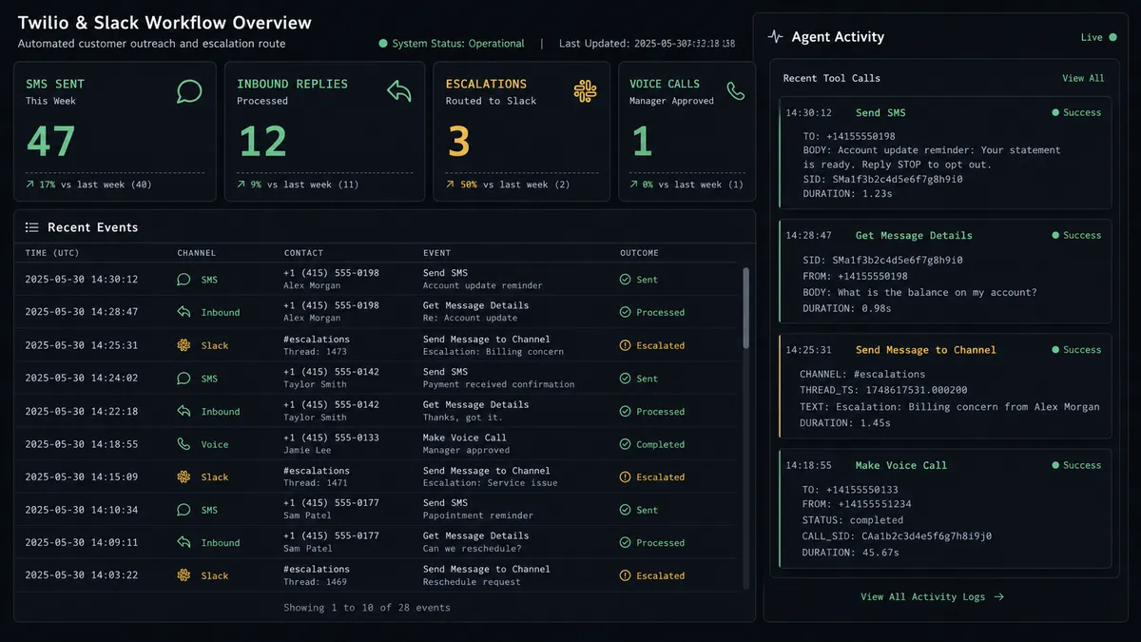Select the SMS Sent count 47
This screenshot has height=642, width=1141.
pyautogui.click(x=50, y=142)
